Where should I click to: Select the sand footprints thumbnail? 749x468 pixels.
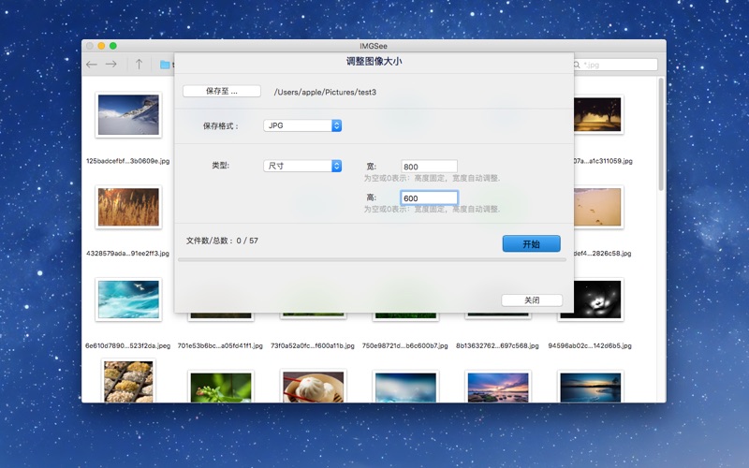click(598, 207)
